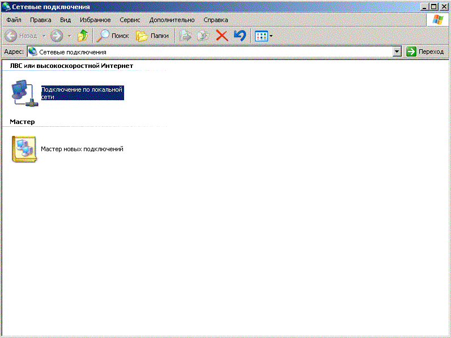Open the Вид menu

(65, 20)
